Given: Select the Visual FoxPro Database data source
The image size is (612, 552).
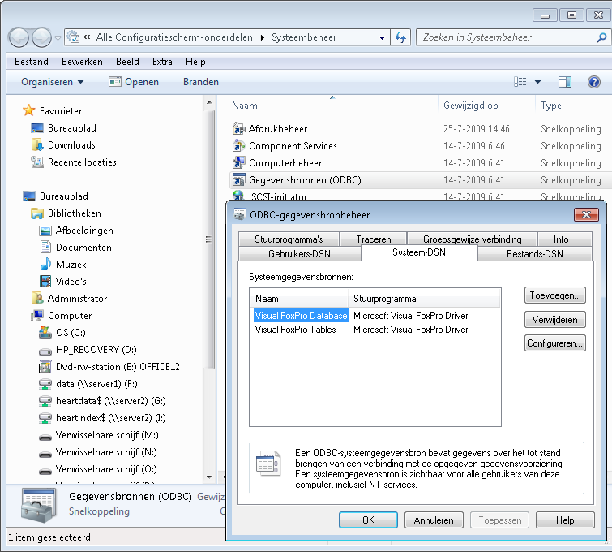Looking at the screenshot, I should click(301, 316).
